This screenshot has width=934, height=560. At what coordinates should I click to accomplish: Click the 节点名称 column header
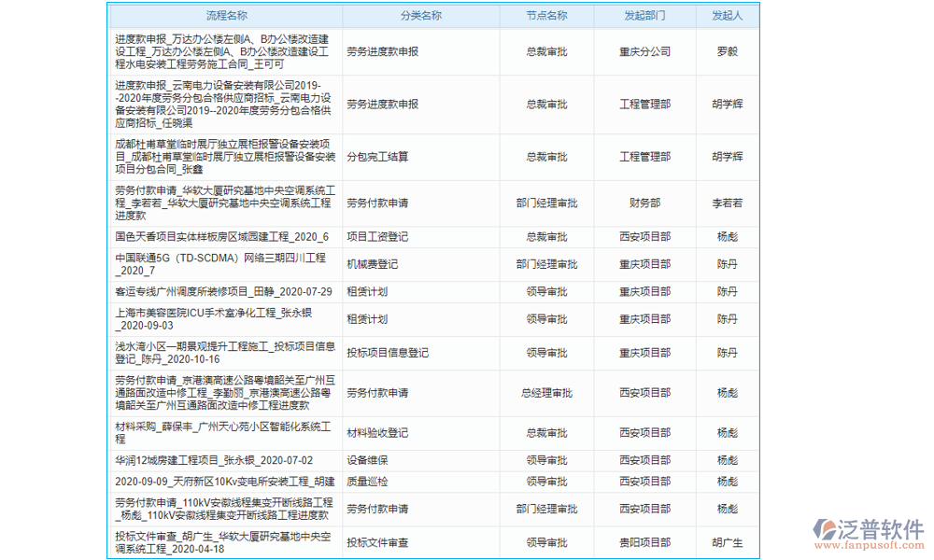[x=546, y=15]
